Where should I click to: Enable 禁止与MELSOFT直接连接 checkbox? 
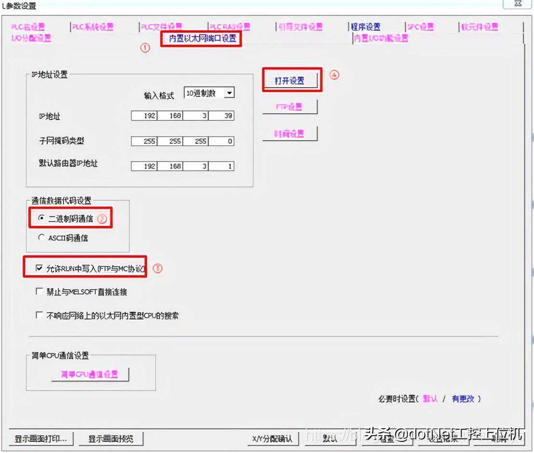tap(40, 292)
